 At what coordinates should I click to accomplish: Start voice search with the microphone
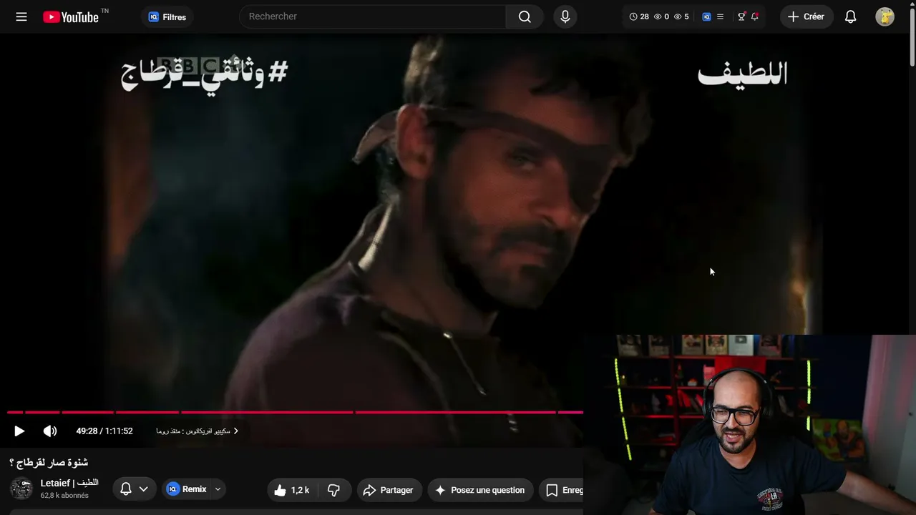tap(565, 16)
